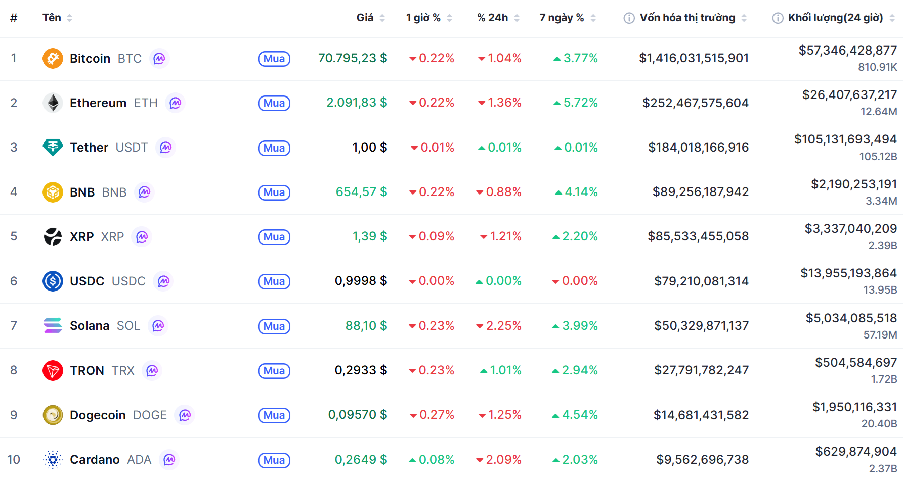Image resolution: width=903 pixels, height=483 pixels.
Task: Sort the list by Tên column
Action: (x=57, y=18)
